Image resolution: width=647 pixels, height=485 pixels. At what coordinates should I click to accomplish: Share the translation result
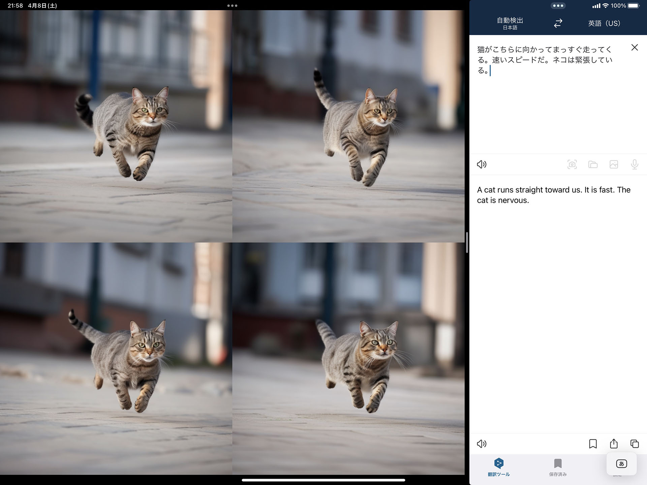[614, 444]
